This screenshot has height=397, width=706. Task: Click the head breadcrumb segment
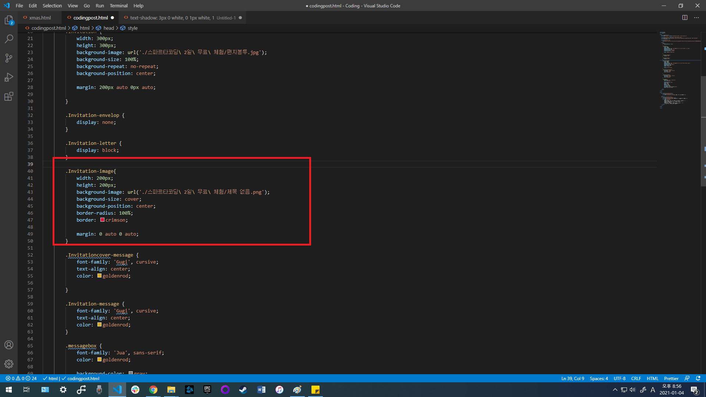click(x=108, y=28)
